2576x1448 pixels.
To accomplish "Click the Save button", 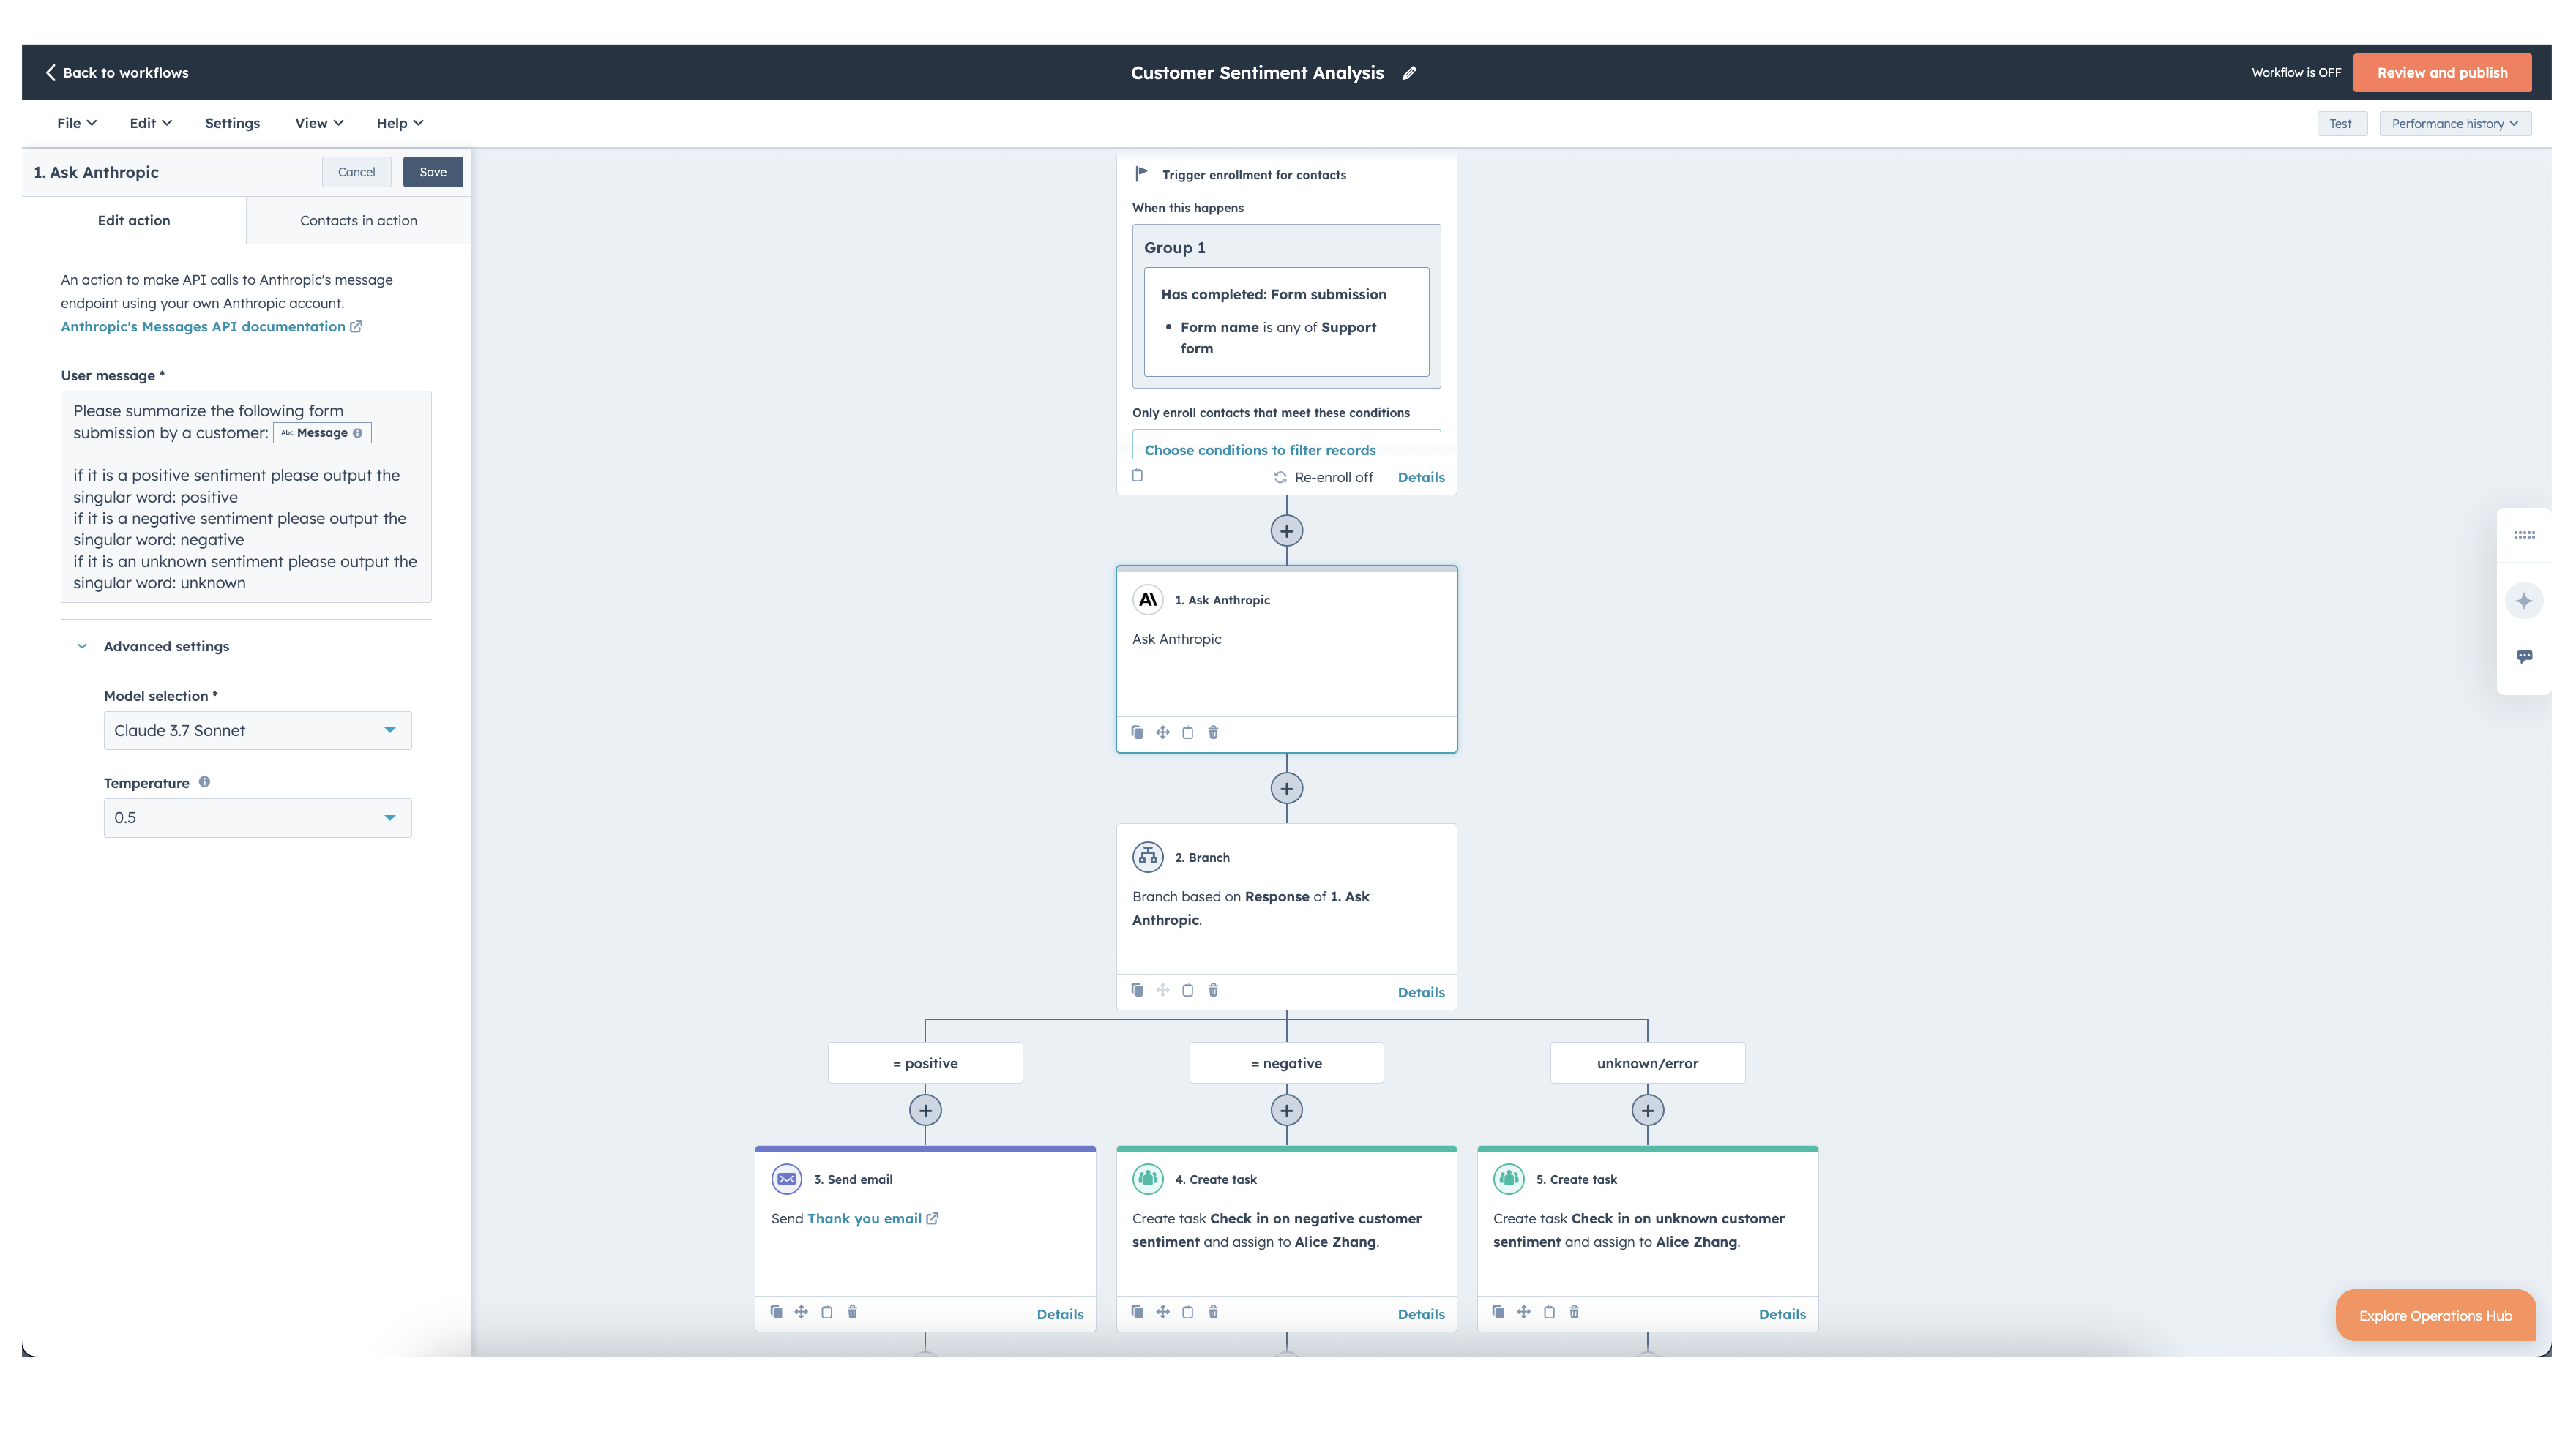I will point(433,172).
